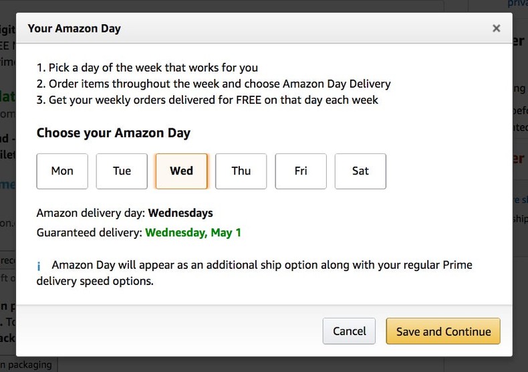528x372 pixels.
Task: Open the privacy link behind the dialog
Action: [517, 3]
